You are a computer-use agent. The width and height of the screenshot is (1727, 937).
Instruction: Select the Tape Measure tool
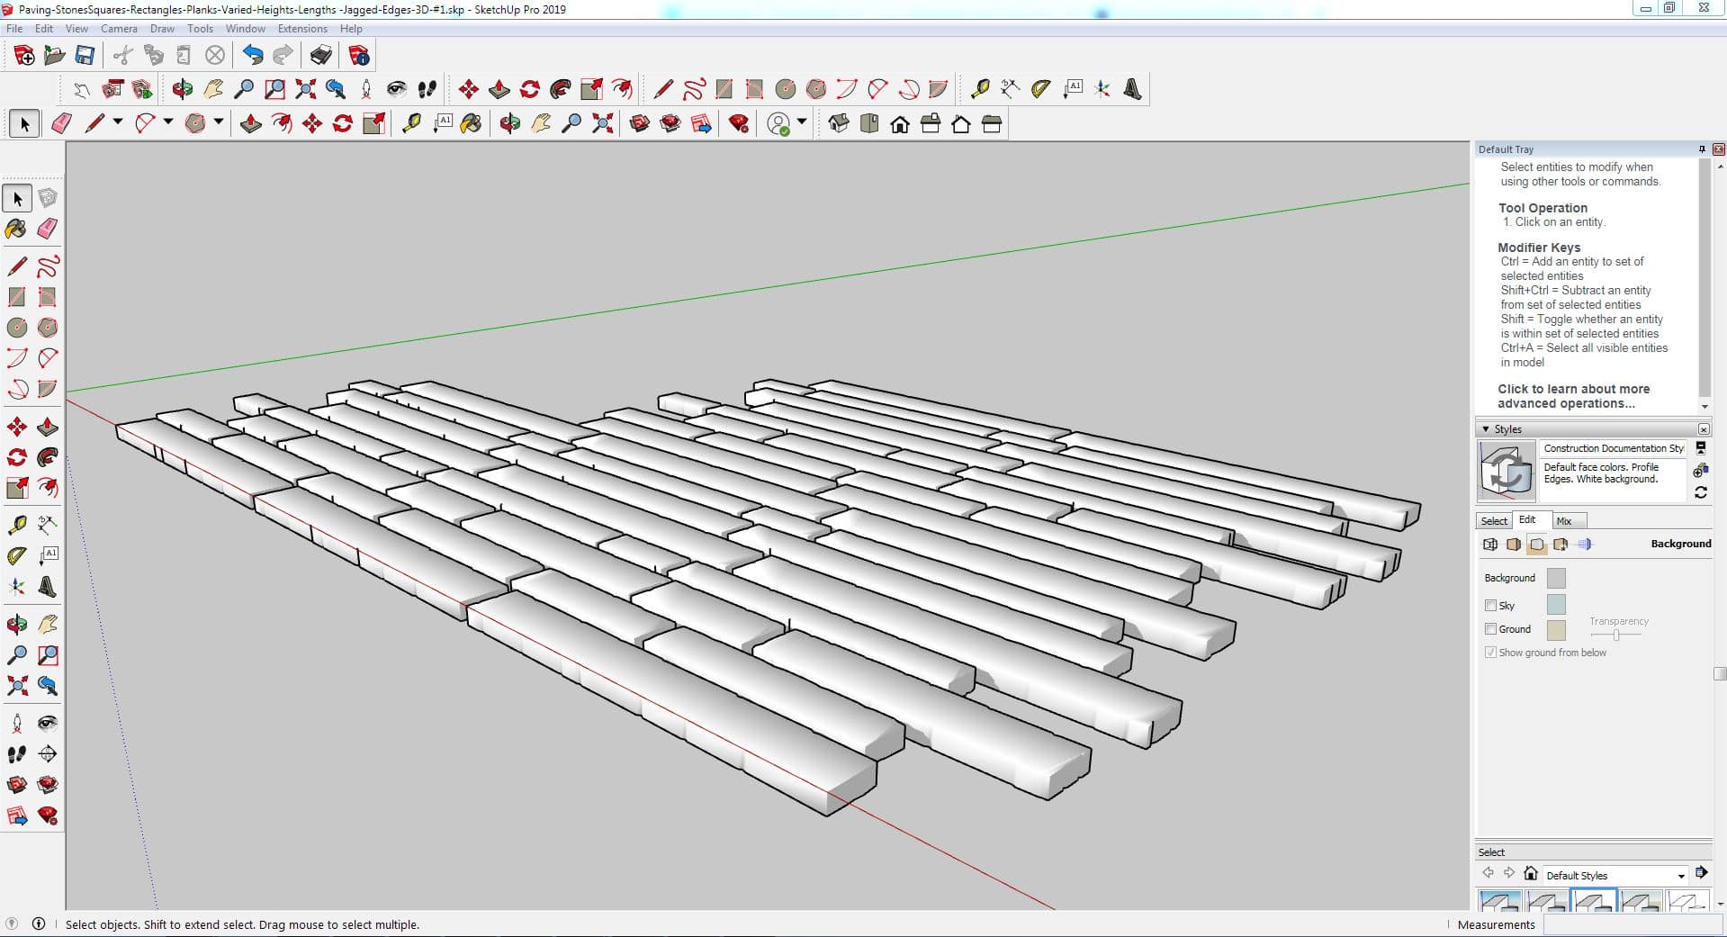[x=16, y=525]
